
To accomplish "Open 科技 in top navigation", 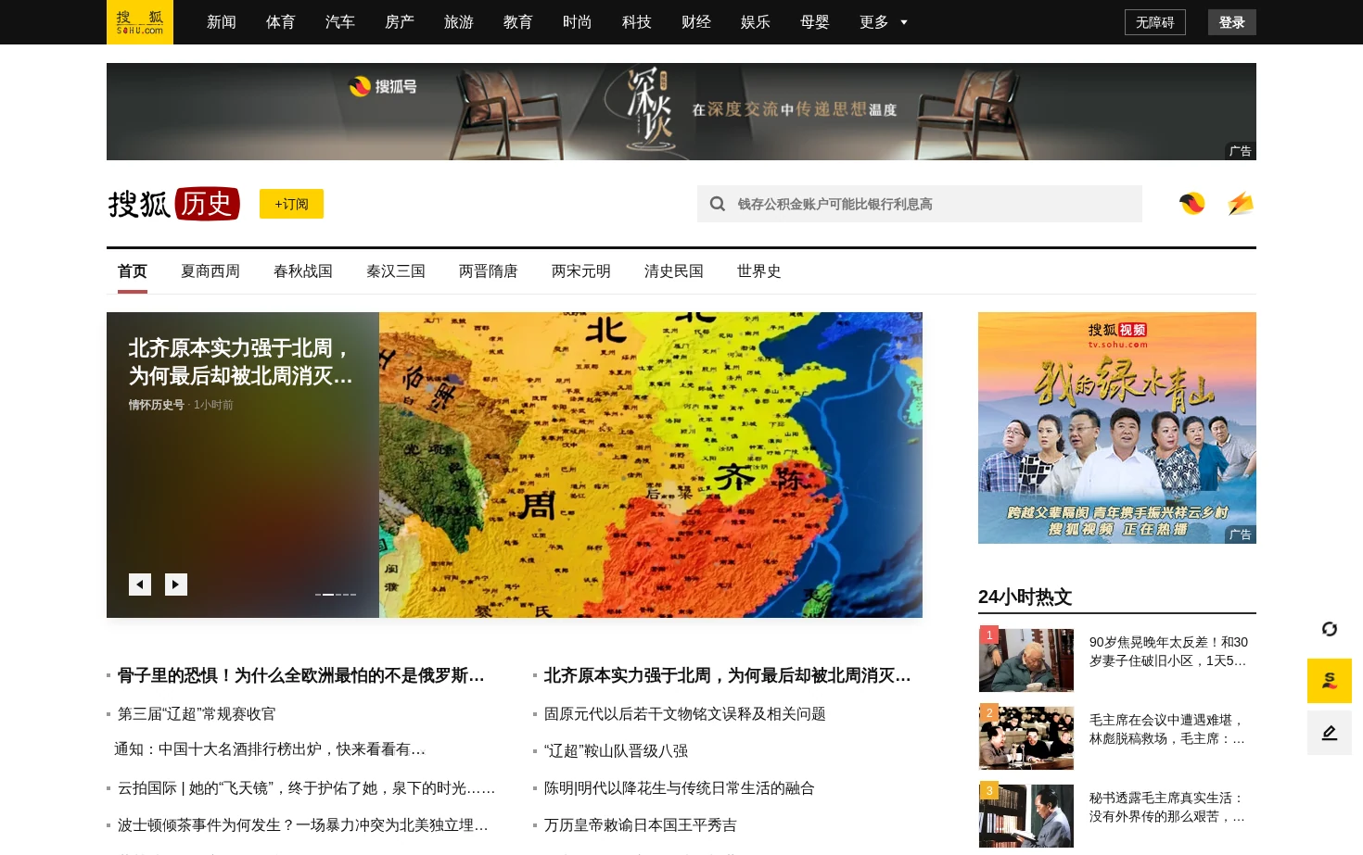I will (637, 22).
